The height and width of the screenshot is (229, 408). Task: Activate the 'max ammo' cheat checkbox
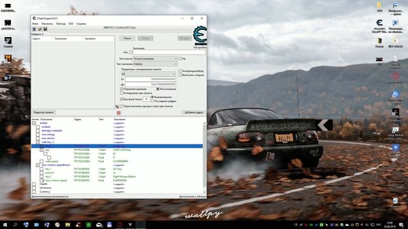click(38, 139)
